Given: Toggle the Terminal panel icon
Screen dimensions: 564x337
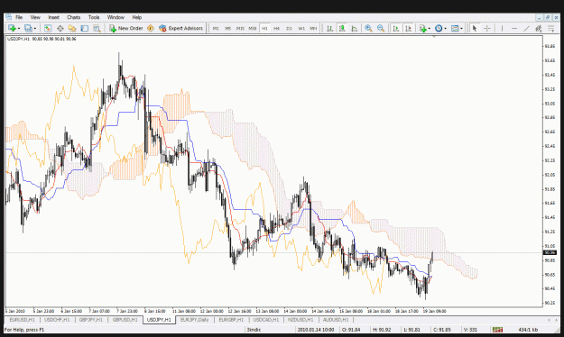Looking at the screenshot, I should click(x=85, y=28).
